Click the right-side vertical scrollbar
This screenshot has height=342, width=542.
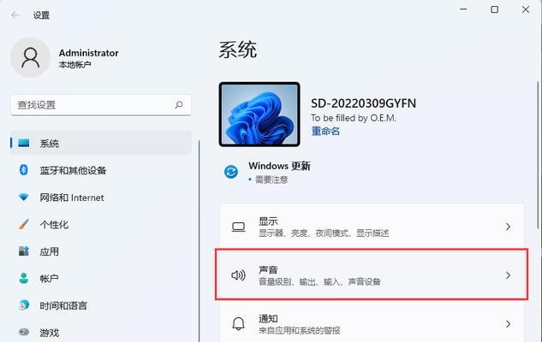(x=538, y=155)
